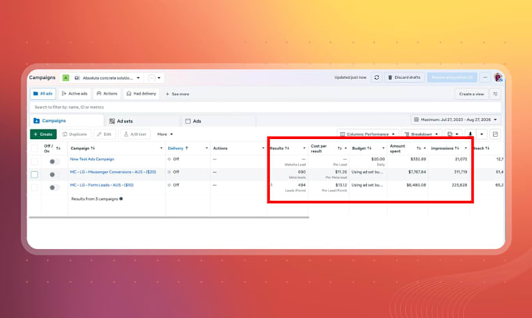Image resolution: width=532 pixels, height=318 pixels.
Task: Select the All ads filter tab
Action: pos(43,94)
